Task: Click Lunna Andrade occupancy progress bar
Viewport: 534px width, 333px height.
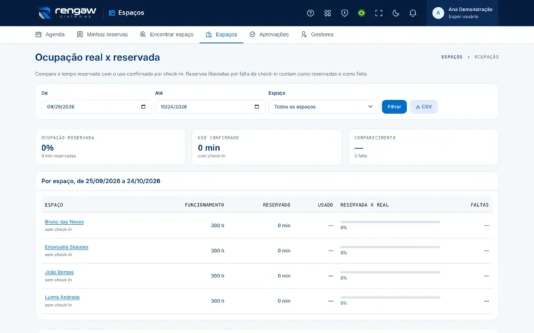Action: click(x=390, y=298)
